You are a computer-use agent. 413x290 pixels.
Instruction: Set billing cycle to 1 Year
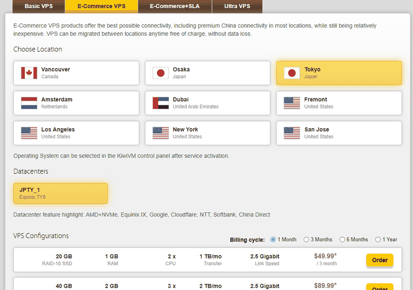click(378, 239)
